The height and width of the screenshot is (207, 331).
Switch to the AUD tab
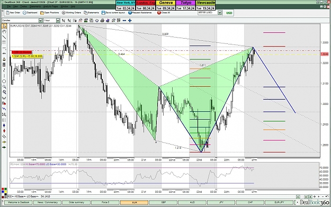[x=192, y=202]
